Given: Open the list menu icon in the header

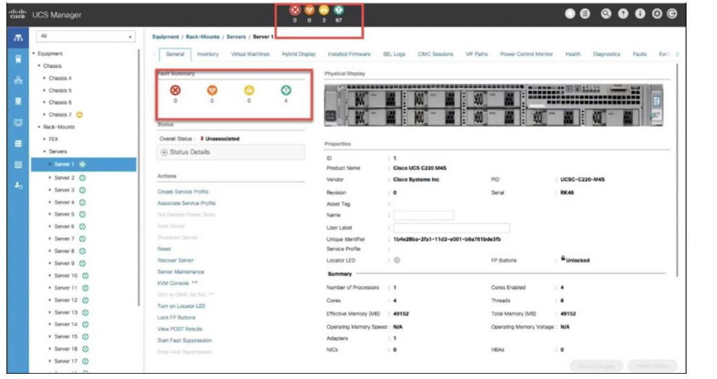Looking at the screenshot, I should coord(585,14).
